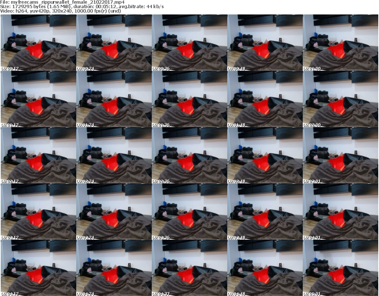Open the frame stamped 00:02:00

tap(341, 99)
